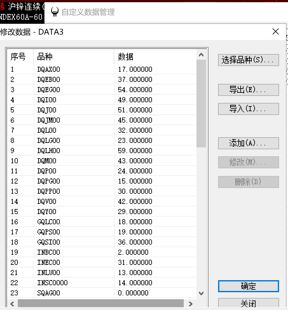Screen dimensions: 288x310
Task: Select row 22 INSC0000
Action: [52, 283]
